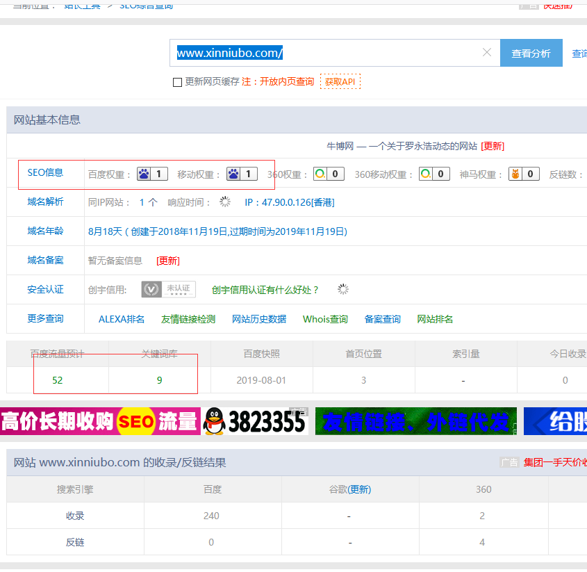Click the 百度流量预计 column header
This screenshot has width=587, height=572.
click(57, 354)
